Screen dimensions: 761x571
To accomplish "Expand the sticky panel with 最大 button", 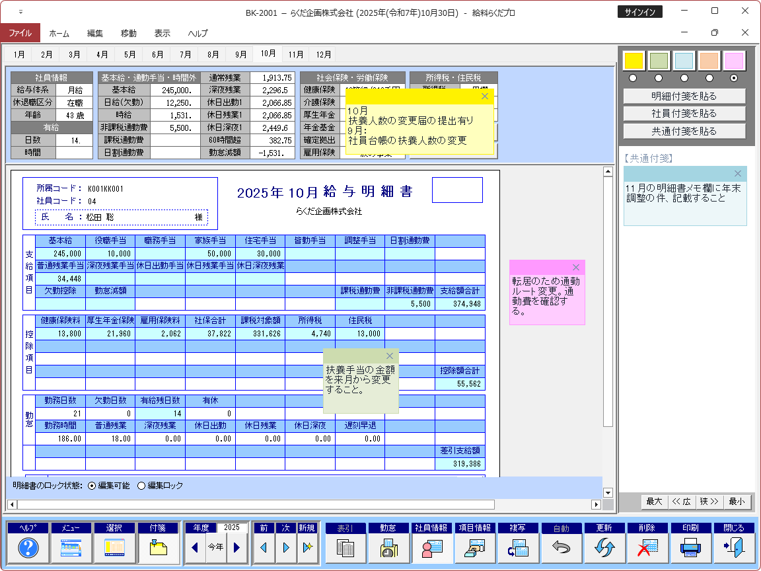I will [654, 502].
